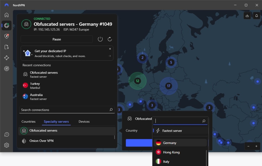Click the map cluster labeled 3 near the Caucasus
This screenshot has height=166, width=262.
coord(209,108)
